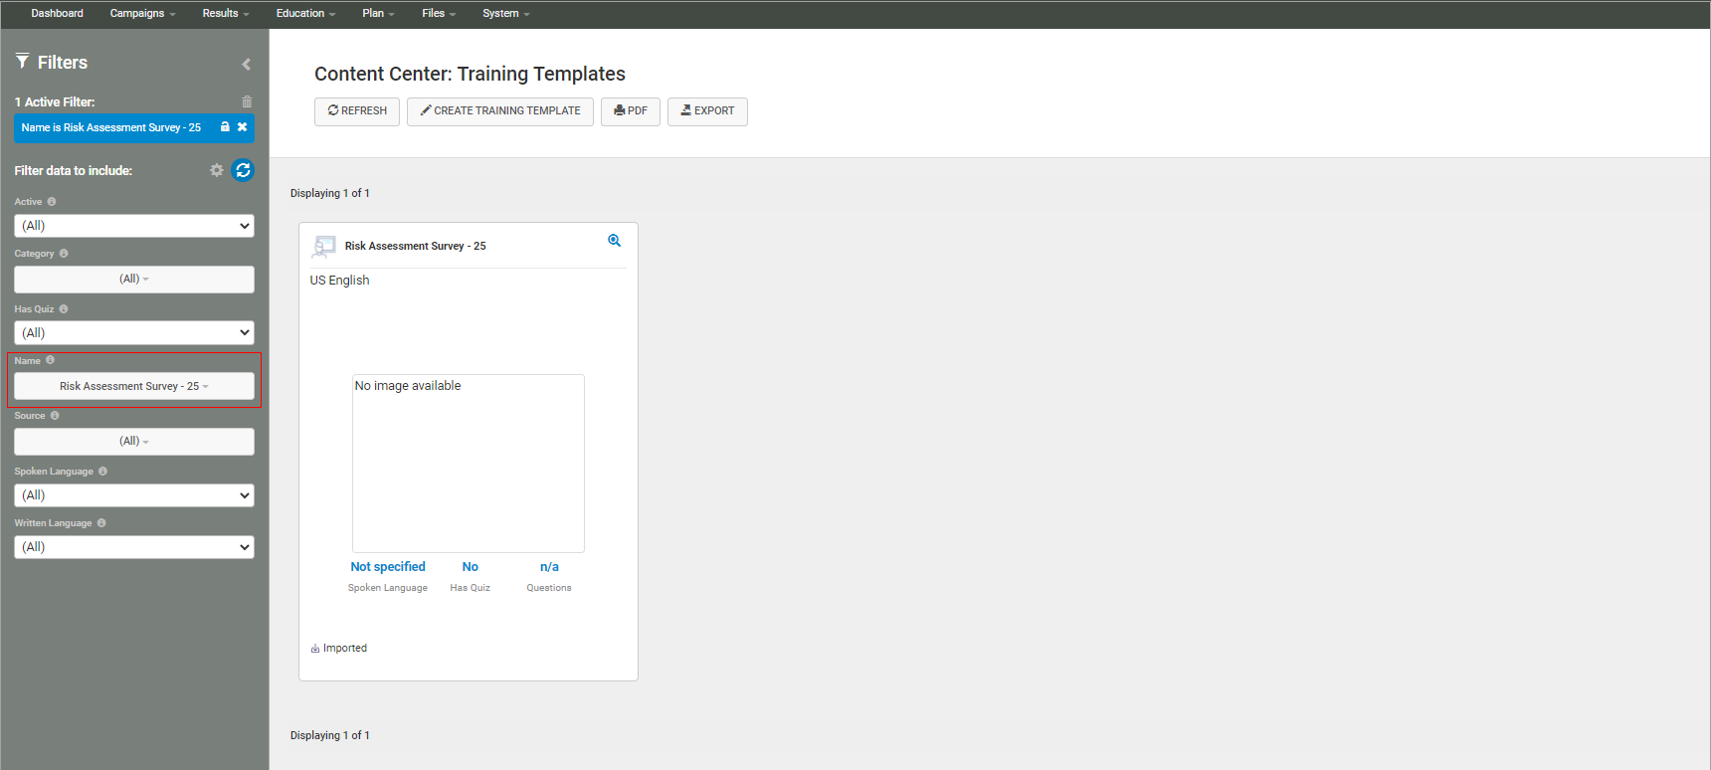Click the 'No' Has Quiz value

[471, 567]
